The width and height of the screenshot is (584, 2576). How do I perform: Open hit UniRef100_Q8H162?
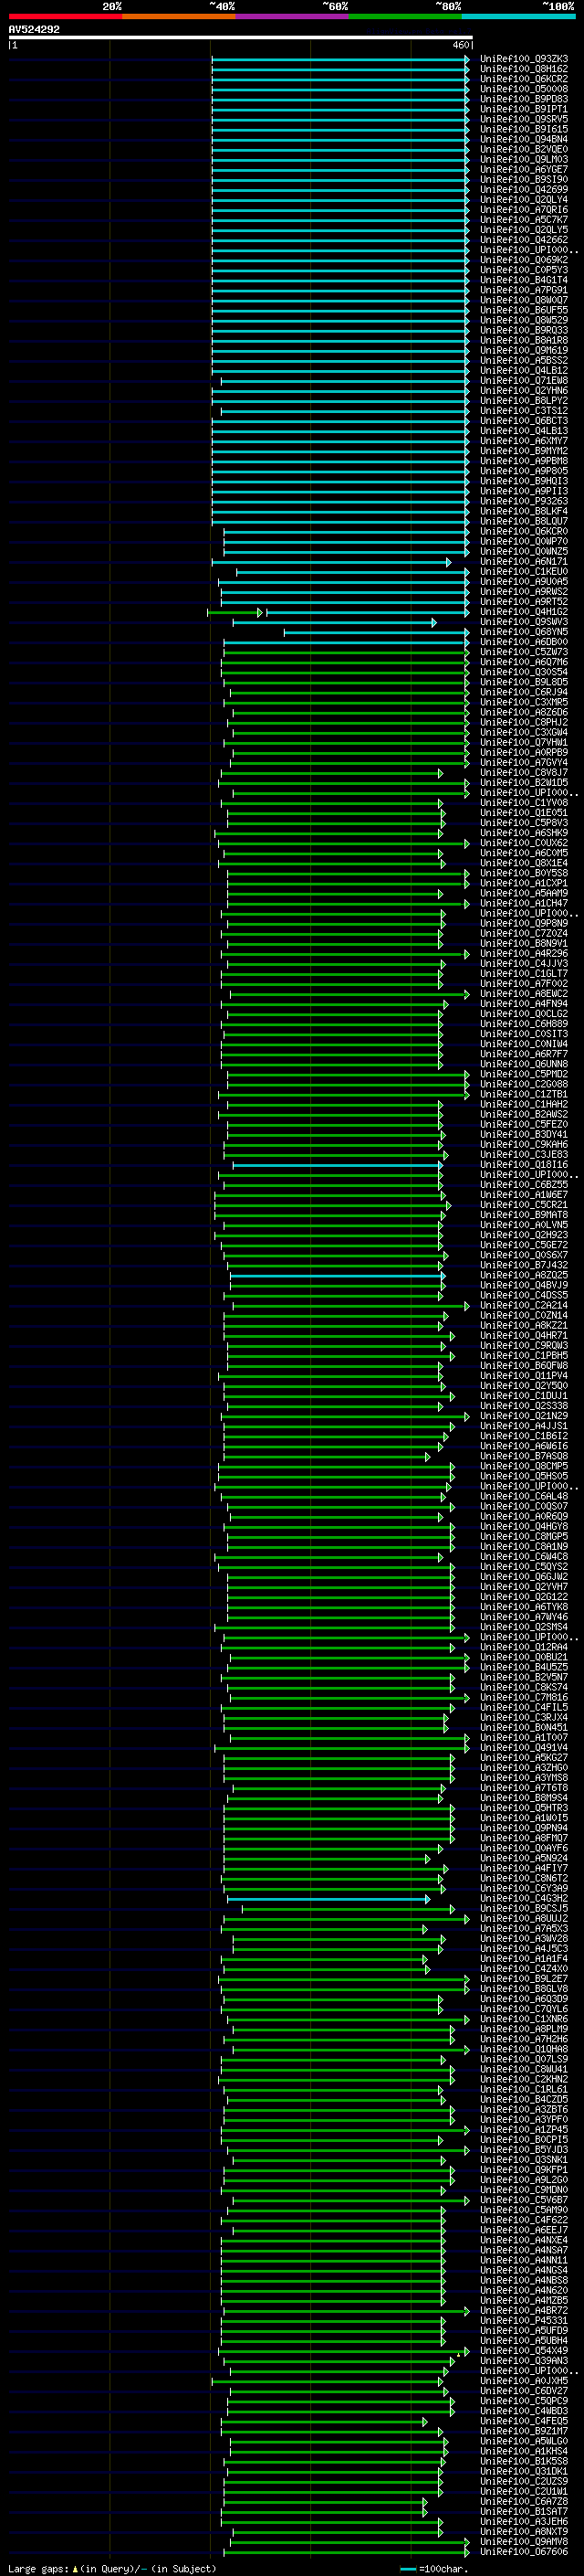tap(524, 69)
